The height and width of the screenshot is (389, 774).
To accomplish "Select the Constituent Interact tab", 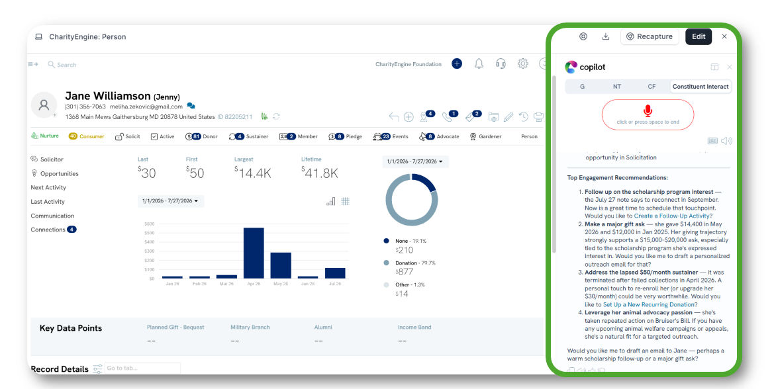I will pos(700,86).
